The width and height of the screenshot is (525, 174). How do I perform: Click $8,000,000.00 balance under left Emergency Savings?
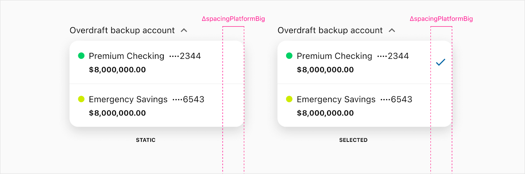pyautogui.click(x=117, y=113)
